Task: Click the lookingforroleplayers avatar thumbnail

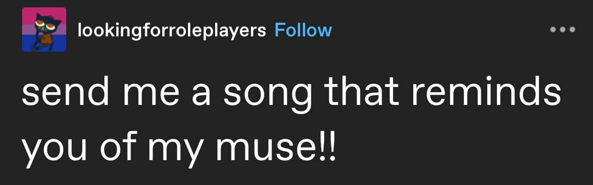Action: pos(44,29)
